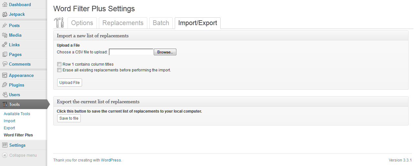This screenshot has height=166, width=418.
Task: Click the Browse... button
Action: (x=165, y=52)
